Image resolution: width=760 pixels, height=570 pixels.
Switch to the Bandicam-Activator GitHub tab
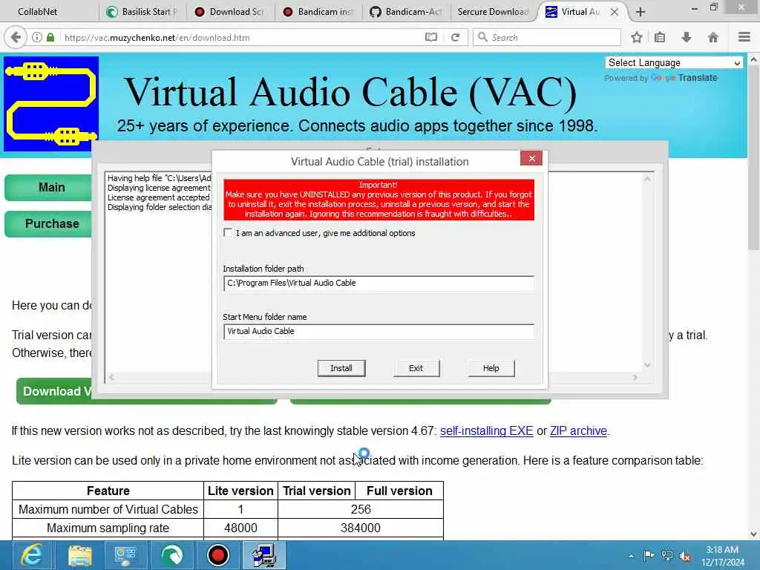coord(406,12)
